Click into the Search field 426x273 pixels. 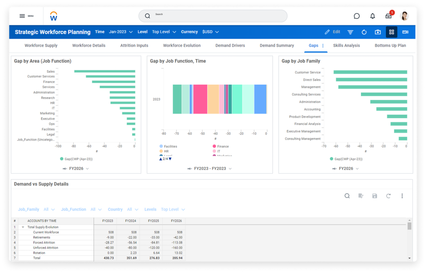point(213,16)
